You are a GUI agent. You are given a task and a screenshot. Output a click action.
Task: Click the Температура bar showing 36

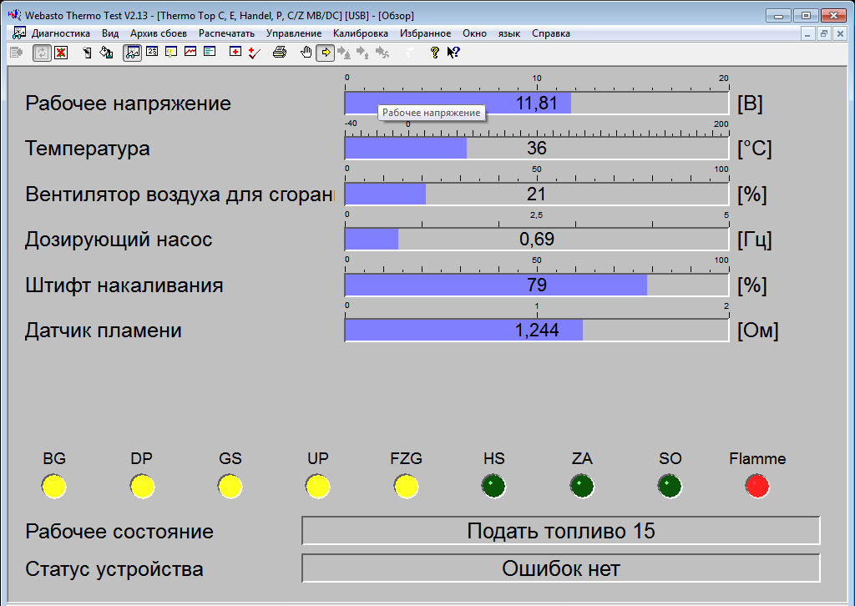(x=537, y=149)
